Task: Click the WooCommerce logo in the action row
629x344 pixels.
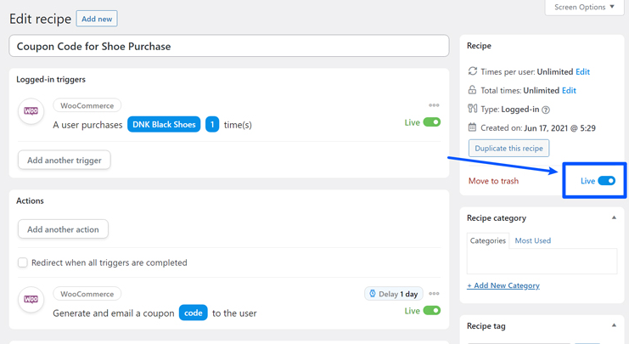Action: click(31, 300)
